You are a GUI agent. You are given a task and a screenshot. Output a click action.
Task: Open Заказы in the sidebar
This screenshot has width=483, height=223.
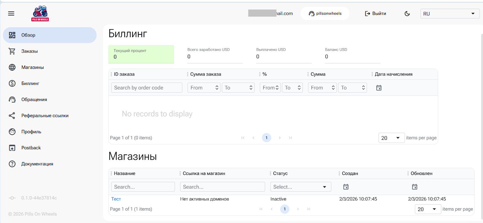pos(30,51)
